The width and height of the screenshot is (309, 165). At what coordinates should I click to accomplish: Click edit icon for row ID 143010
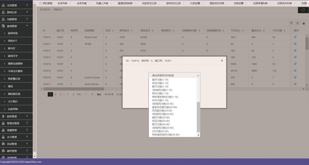295,37
